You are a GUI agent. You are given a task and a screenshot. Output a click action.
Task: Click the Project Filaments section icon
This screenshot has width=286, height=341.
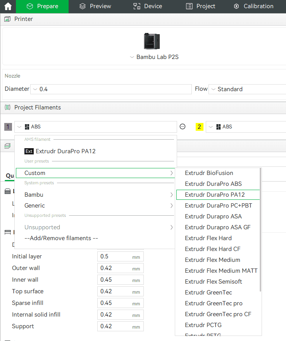pyautogui.click(x=8, y=107)
